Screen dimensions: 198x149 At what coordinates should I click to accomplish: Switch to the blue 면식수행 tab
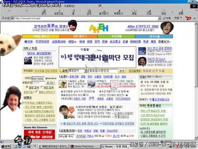(154, 36)
